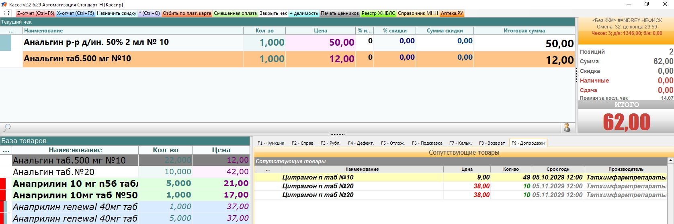This screenshot has width=674, height=224.
Task: Run the Z-отчет (Ctrl+F6) command
Action: [x=35, y=13]
